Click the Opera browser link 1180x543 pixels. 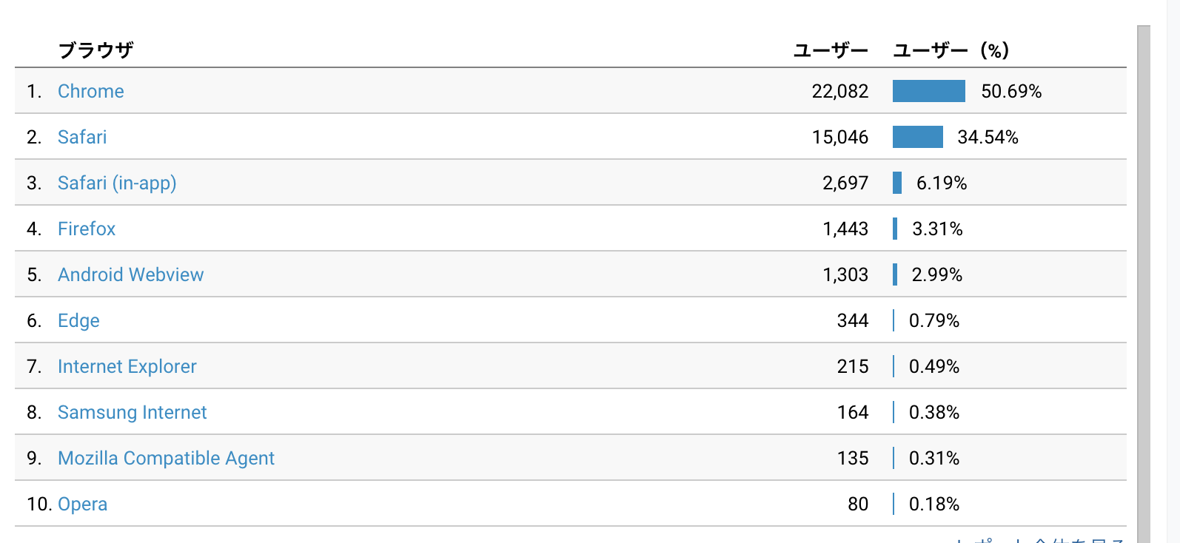tap(82, 504)
